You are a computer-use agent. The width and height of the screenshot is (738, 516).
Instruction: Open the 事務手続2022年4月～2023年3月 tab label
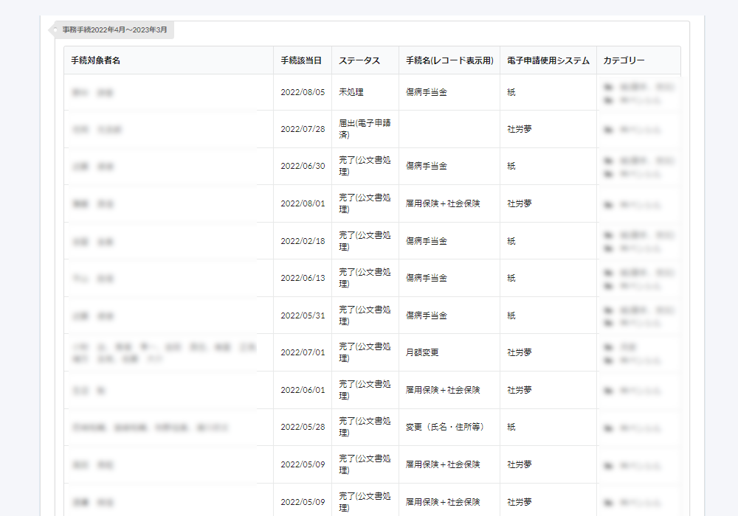pos(114,30)
